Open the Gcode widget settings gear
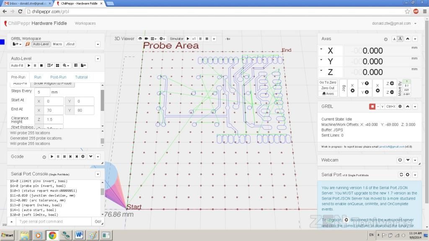Viewport: 429px width, 241px height. coord(83,156)
